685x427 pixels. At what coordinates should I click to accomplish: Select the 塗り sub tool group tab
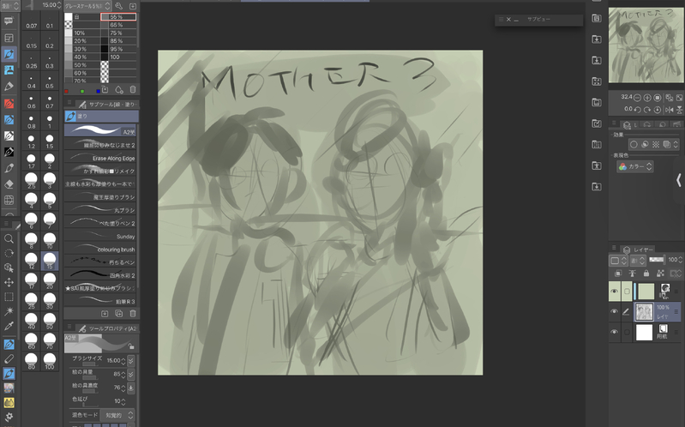[x=102, y=117]
